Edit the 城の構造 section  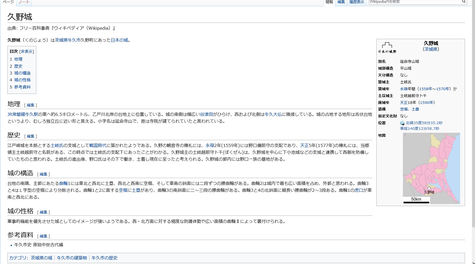click(x=43, y=174)
